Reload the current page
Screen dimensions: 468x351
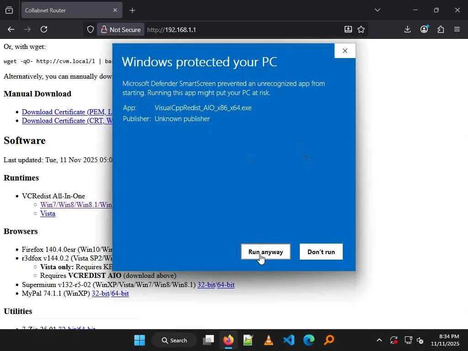(44, 29)
